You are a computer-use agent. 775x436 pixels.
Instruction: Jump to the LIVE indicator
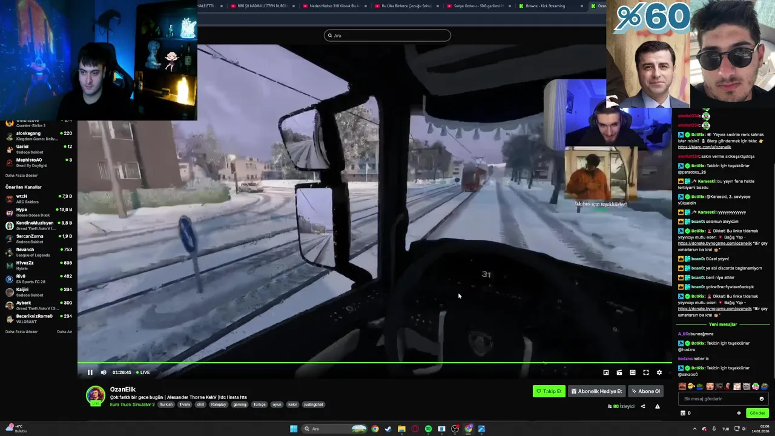tap(143, 372)
